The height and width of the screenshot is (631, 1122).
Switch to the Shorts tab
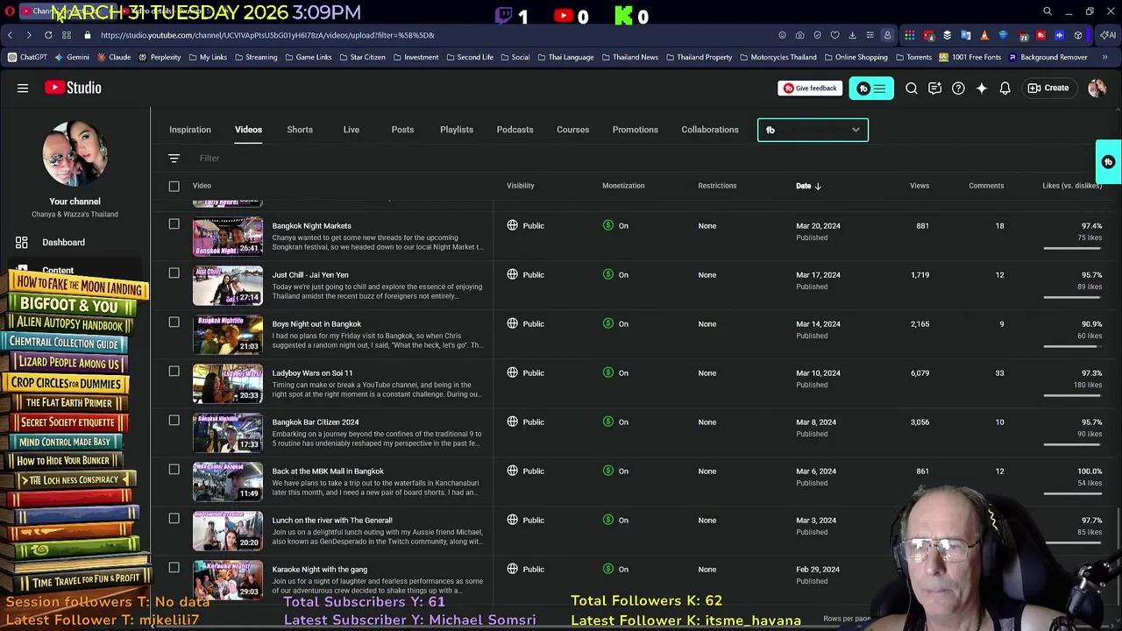[x=300, y=130]
